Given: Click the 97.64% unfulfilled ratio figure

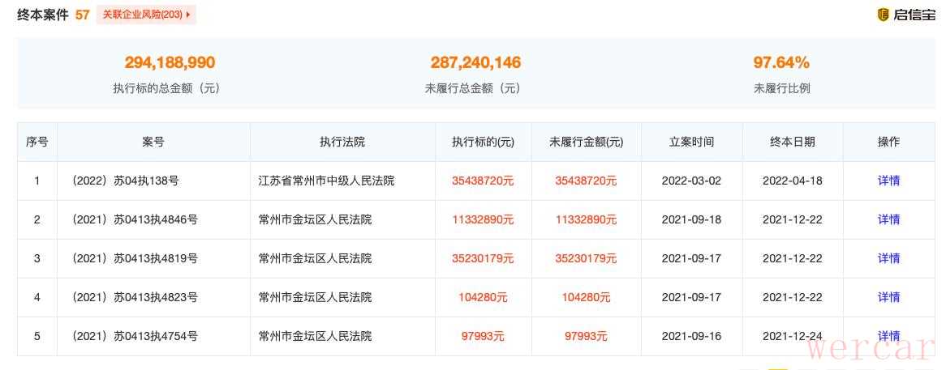Looking at the screenshot, I should [x=781, y=62].
